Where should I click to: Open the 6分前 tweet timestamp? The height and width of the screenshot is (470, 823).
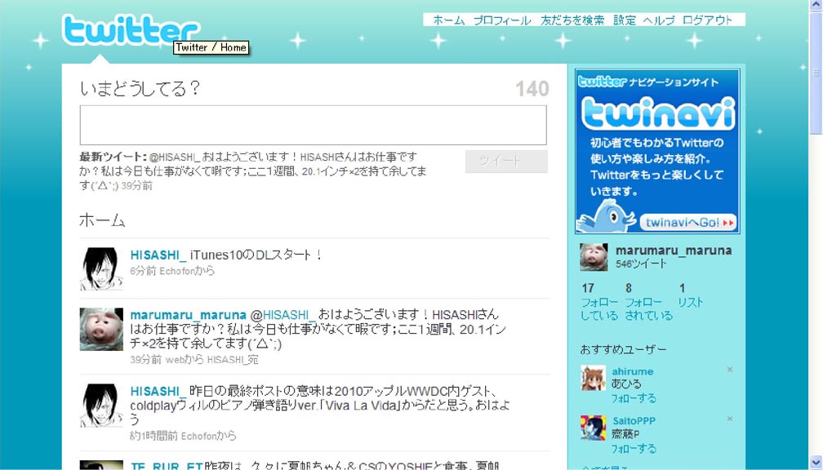point(143,271)
